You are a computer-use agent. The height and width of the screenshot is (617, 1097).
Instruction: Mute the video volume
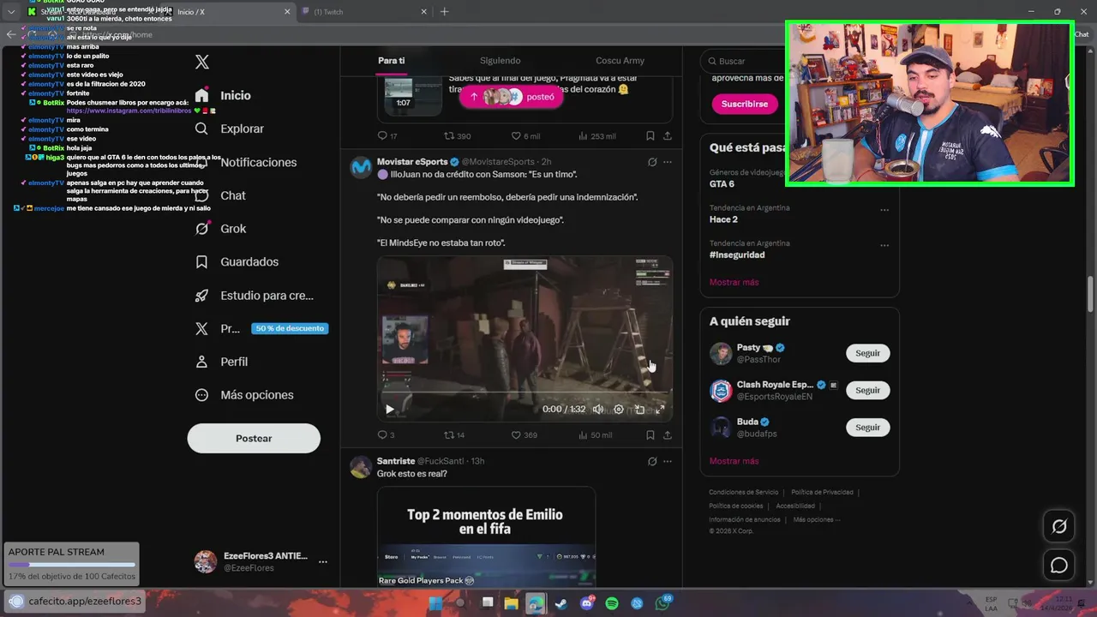coord(598,410)
